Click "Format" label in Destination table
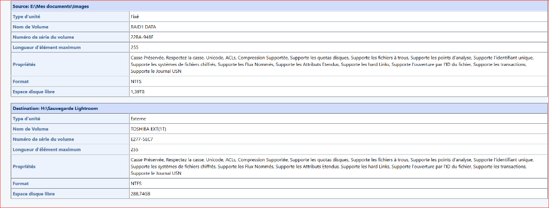This screenshot has width=549, height=208. 21,183
